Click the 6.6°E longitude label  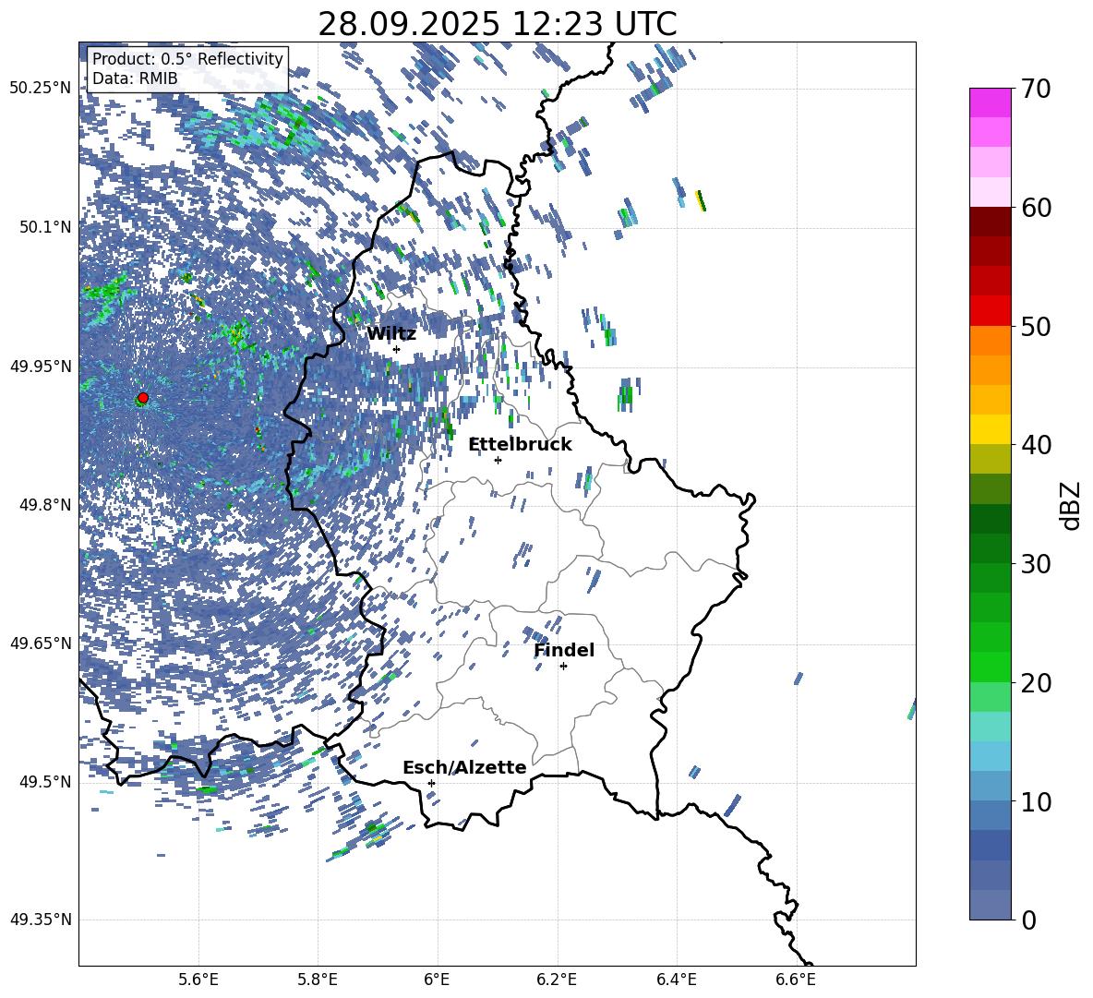click(x=796, y=980)
